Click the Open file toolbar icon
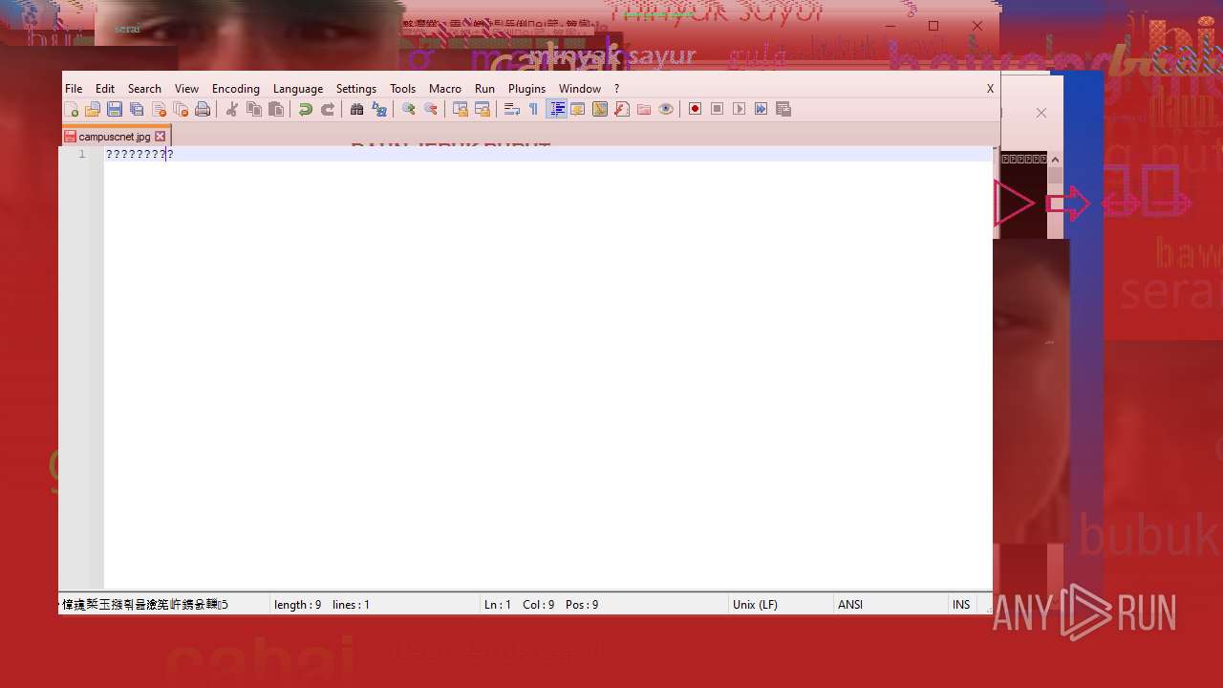Image resolution: width=1223 pixels, height=688 pixels. [93, 109]
